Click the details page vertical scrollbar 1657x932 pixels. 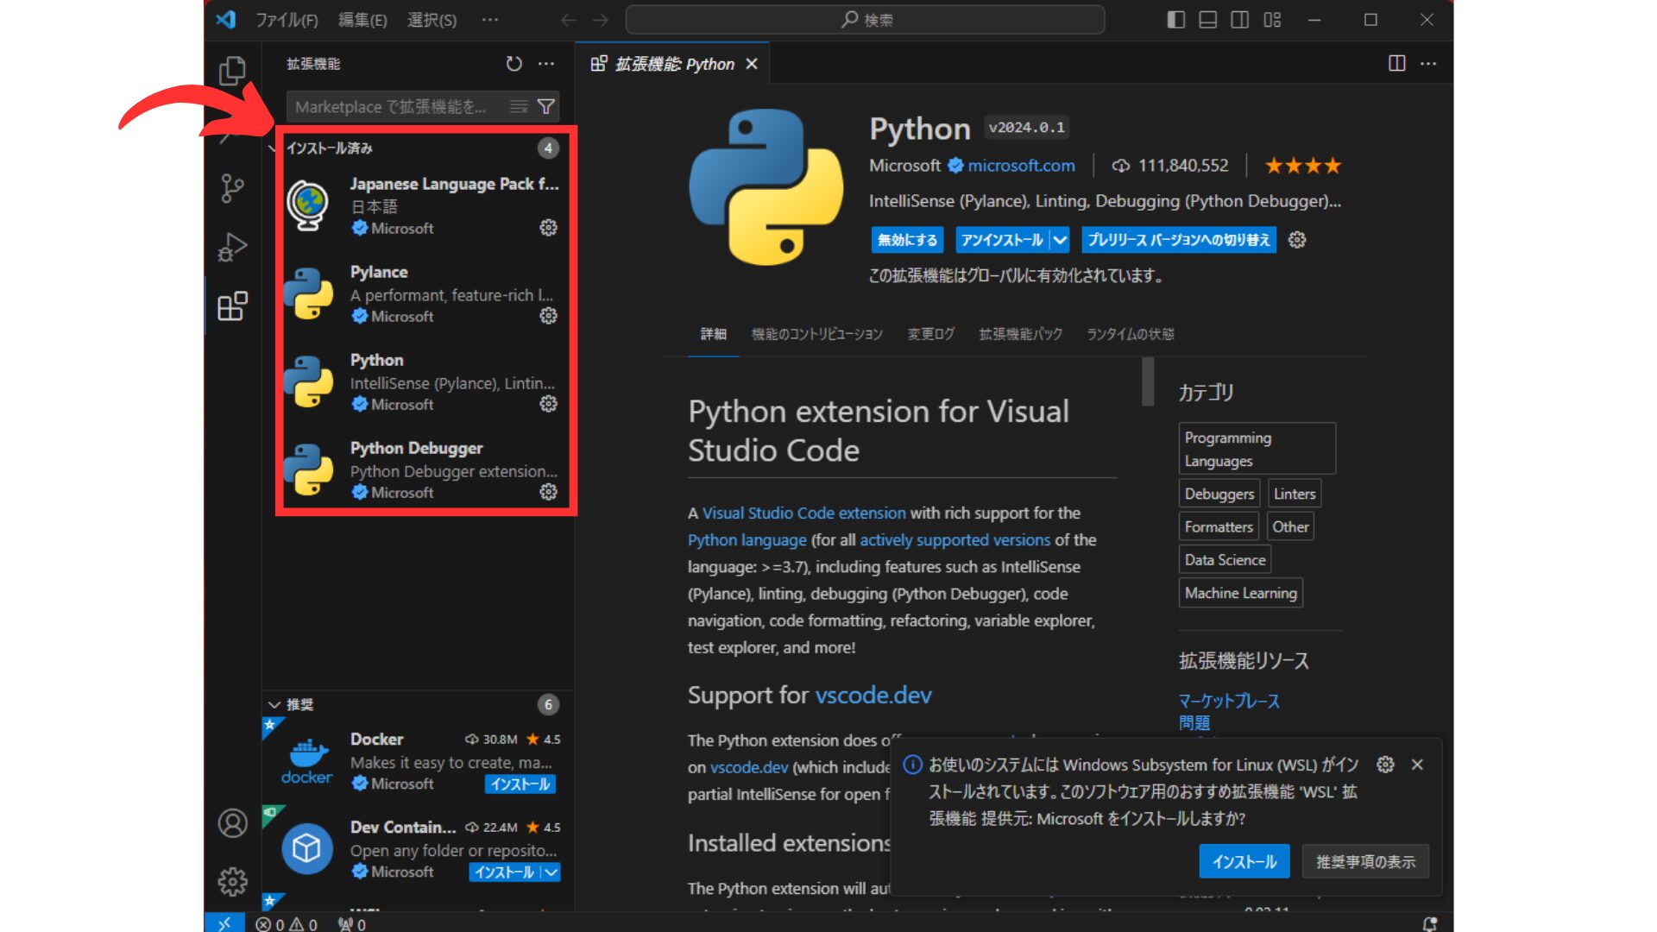click(1148, 381)
